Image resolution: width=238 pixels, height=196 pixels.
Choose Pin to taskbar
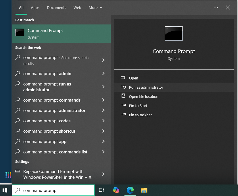click(x=174, y=115)
